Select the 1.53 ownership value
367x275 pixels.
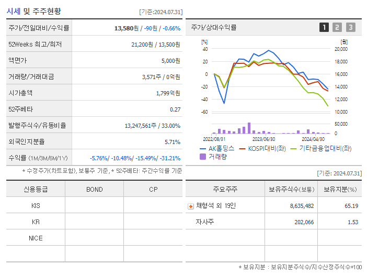(353, 222)
